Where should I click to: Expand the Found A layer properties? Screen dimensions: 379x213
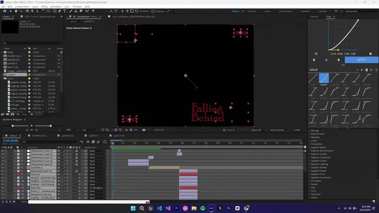point(15,175)
